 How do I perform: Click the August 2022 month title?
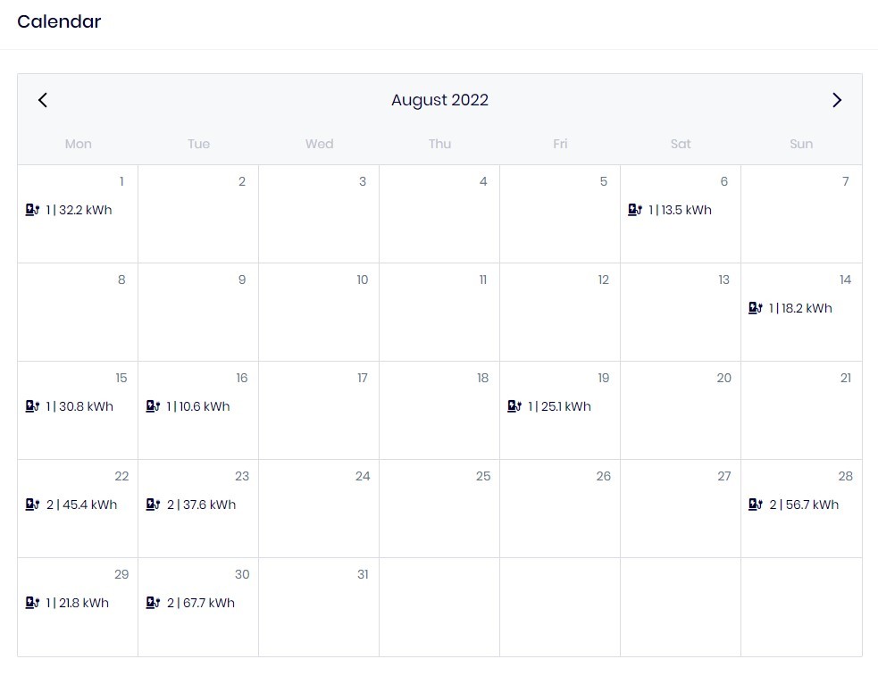[439, 100]
